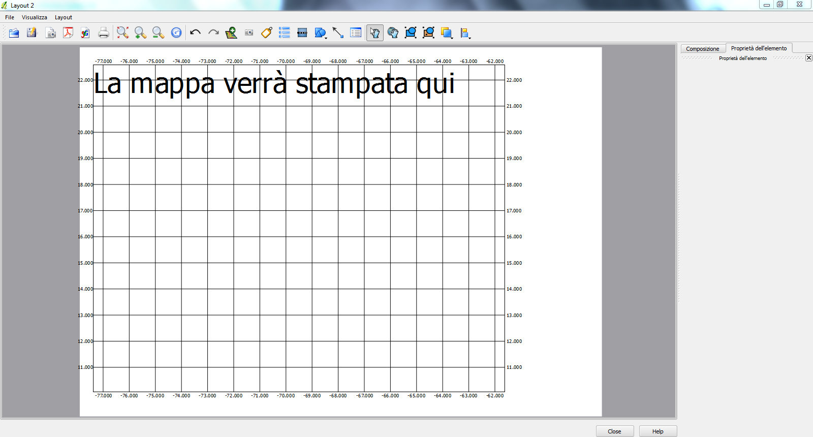Open the Align items dropdown
The width and height of the screenshot is (813, 437).
coord(470,38)
